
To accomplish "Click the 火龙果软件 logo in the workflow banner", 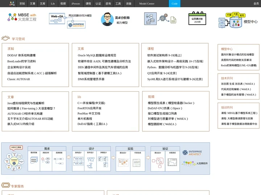I will click(195, 163).
